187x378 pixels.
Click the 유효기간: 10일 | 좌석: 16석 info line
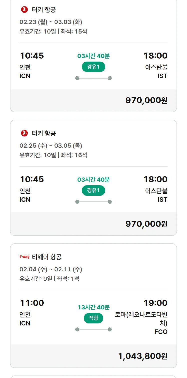click(53, 155)
